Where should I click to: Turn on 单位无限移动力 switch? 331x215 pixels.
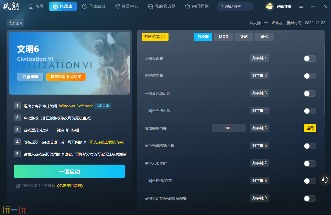[x=310, y=146]
